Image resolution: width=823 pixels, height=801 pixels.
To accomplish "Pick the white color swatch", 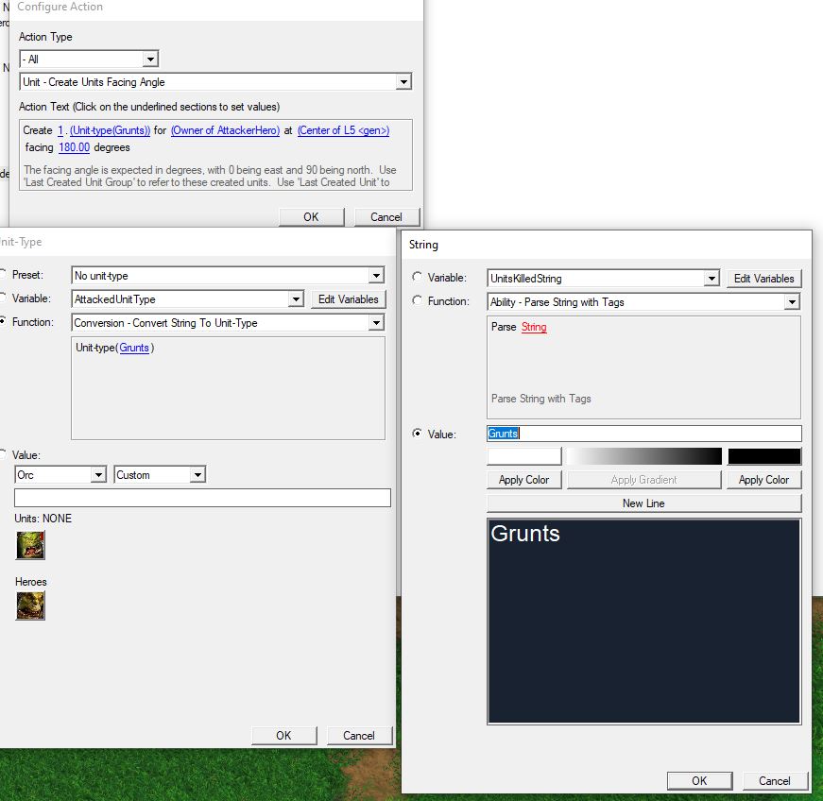I will pos(524,456).
